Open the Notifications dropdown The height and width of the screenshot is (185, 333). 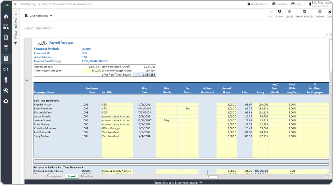point(258,4)
